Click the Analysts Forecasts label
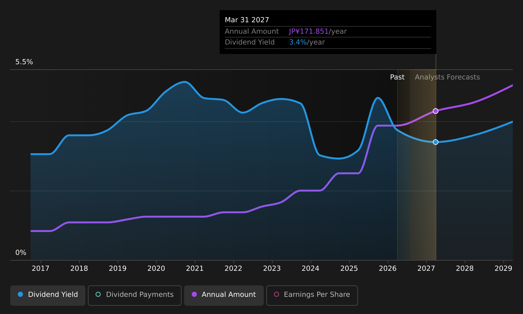Image resolution: width=523 pixels, height=314 pixels. coord(447,77)
